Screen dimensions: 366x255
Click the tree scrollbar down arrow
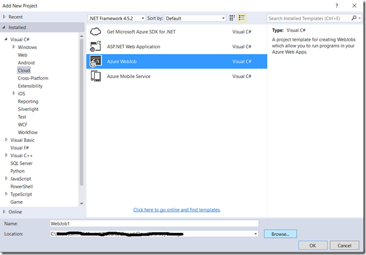coord(81,204)
